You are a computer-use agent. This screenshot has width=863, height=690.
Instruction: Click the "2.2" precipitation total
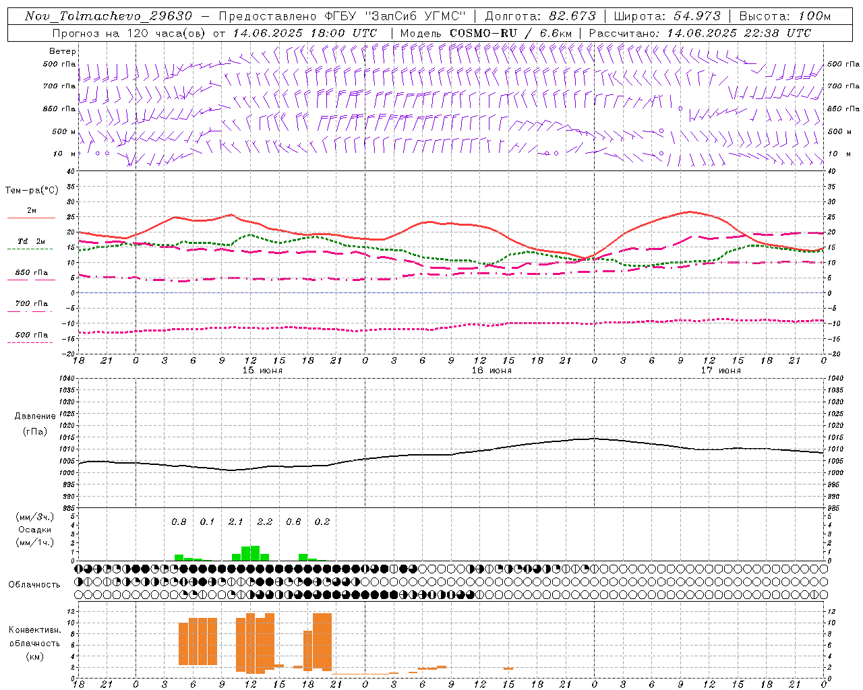[x=265, y=522]
